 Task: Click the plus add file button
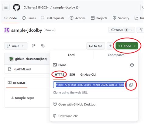[x=110, y=46]
